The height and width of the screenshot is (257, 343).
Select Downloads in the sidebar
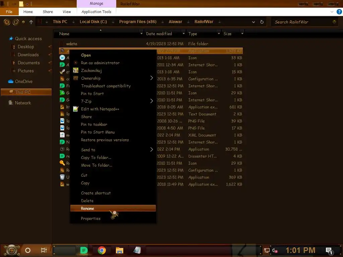pos(28,55)
